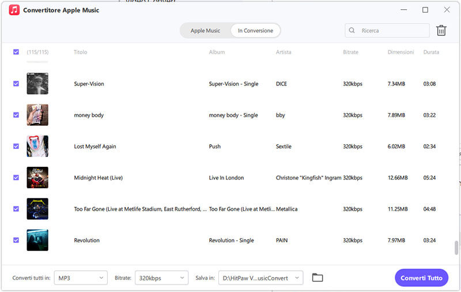This screenshot has width=461, height=292.
Task: Click the Revolution album thumbnail
Action: pos(37,240)
